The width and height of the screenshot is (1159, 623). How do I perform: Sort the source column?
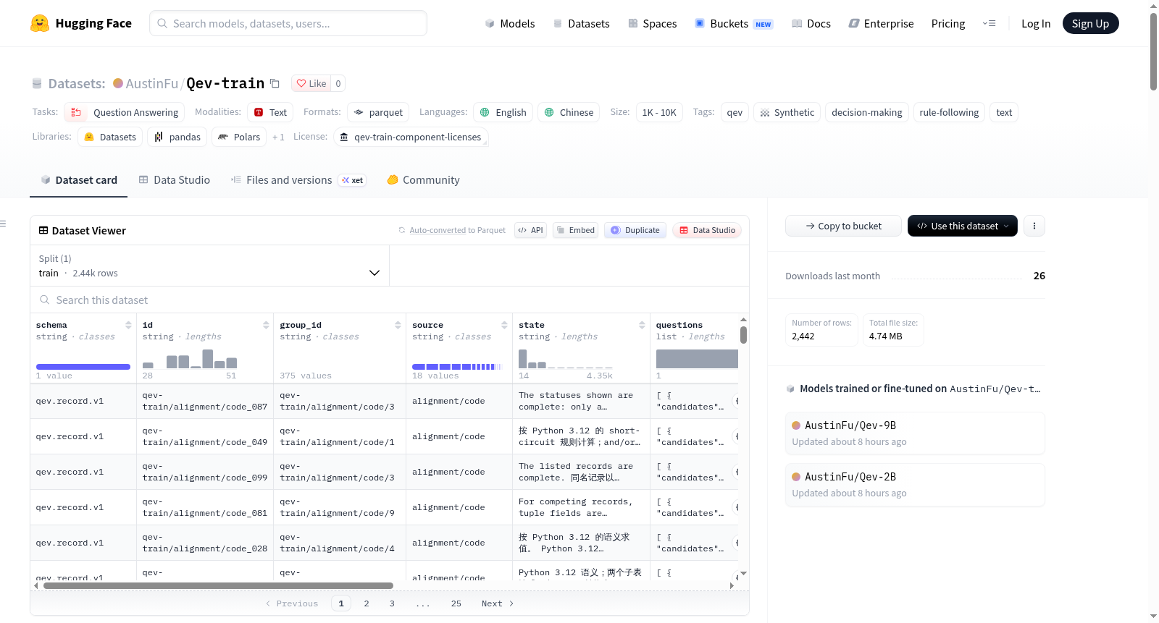(x=504, y=325)
